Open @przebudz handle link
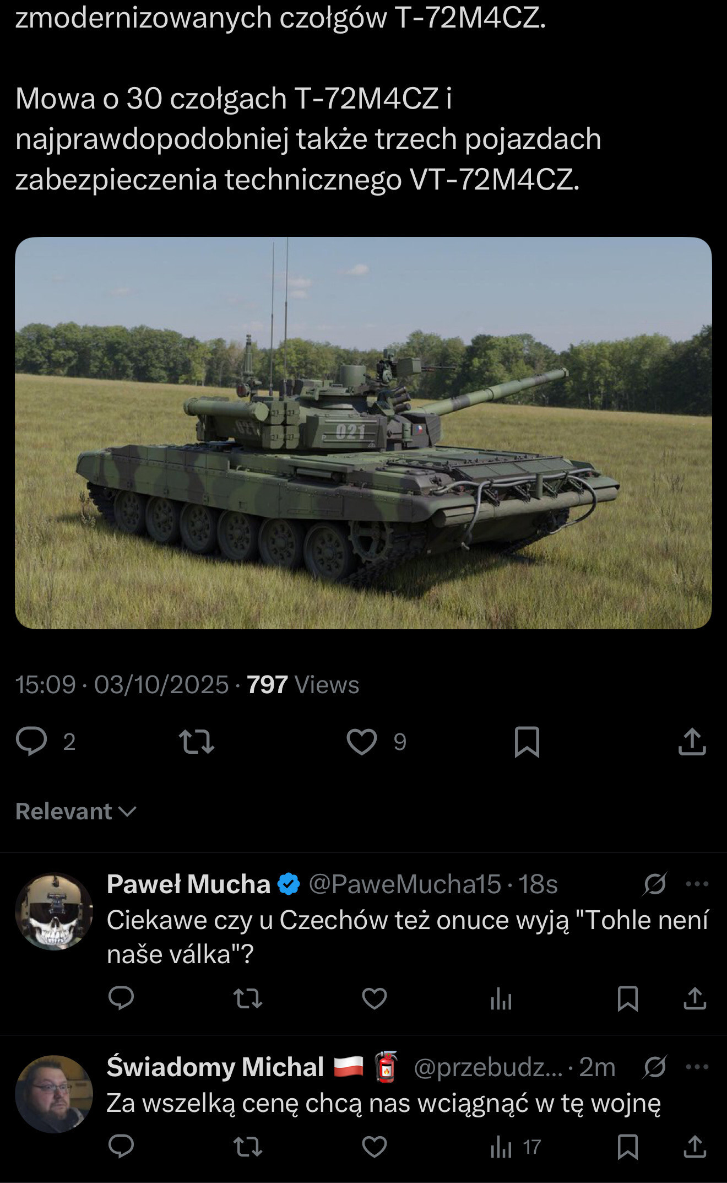727x1183 pixels. coord(489,1067)
